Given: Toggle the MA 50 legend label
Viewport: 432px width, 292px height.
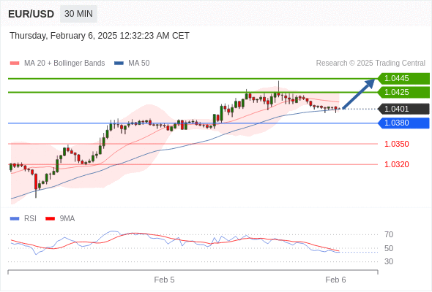Looking at the screenshot, I should point(139,64).
